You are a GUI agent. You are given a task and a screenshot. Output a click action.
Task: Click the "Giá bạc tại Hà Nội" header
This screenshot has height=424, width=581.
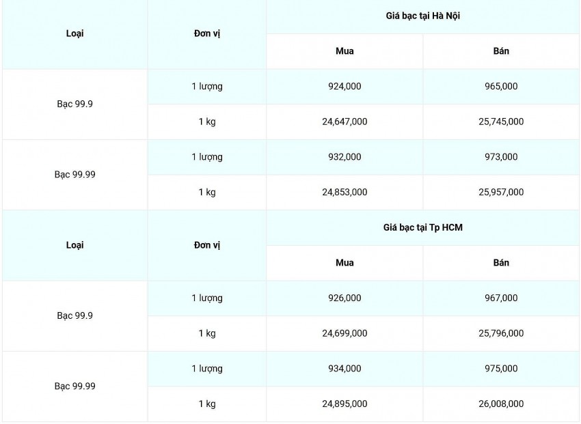pos(422,16)
